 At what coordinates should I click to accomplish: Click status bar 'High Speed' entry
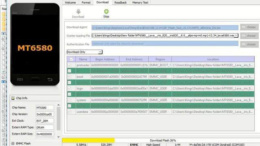tap(153, 144)
